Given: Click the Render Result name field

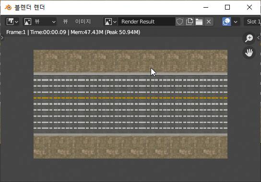Looking at the screenshot, I should (x=146, y=22).
